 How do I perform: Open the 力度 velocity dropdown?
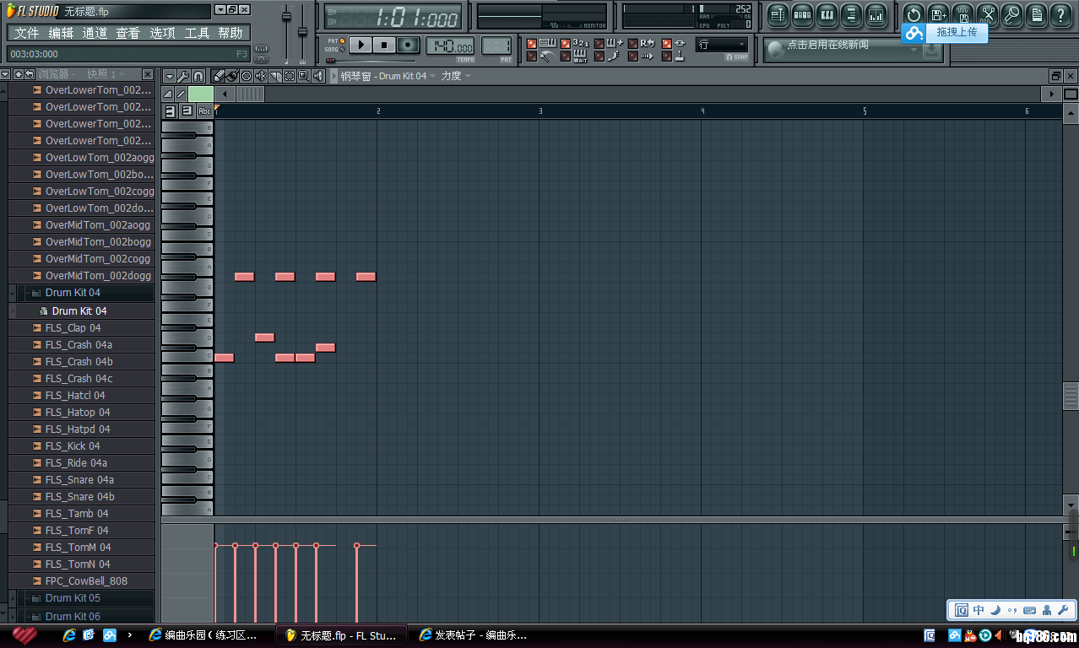[456, 76]
